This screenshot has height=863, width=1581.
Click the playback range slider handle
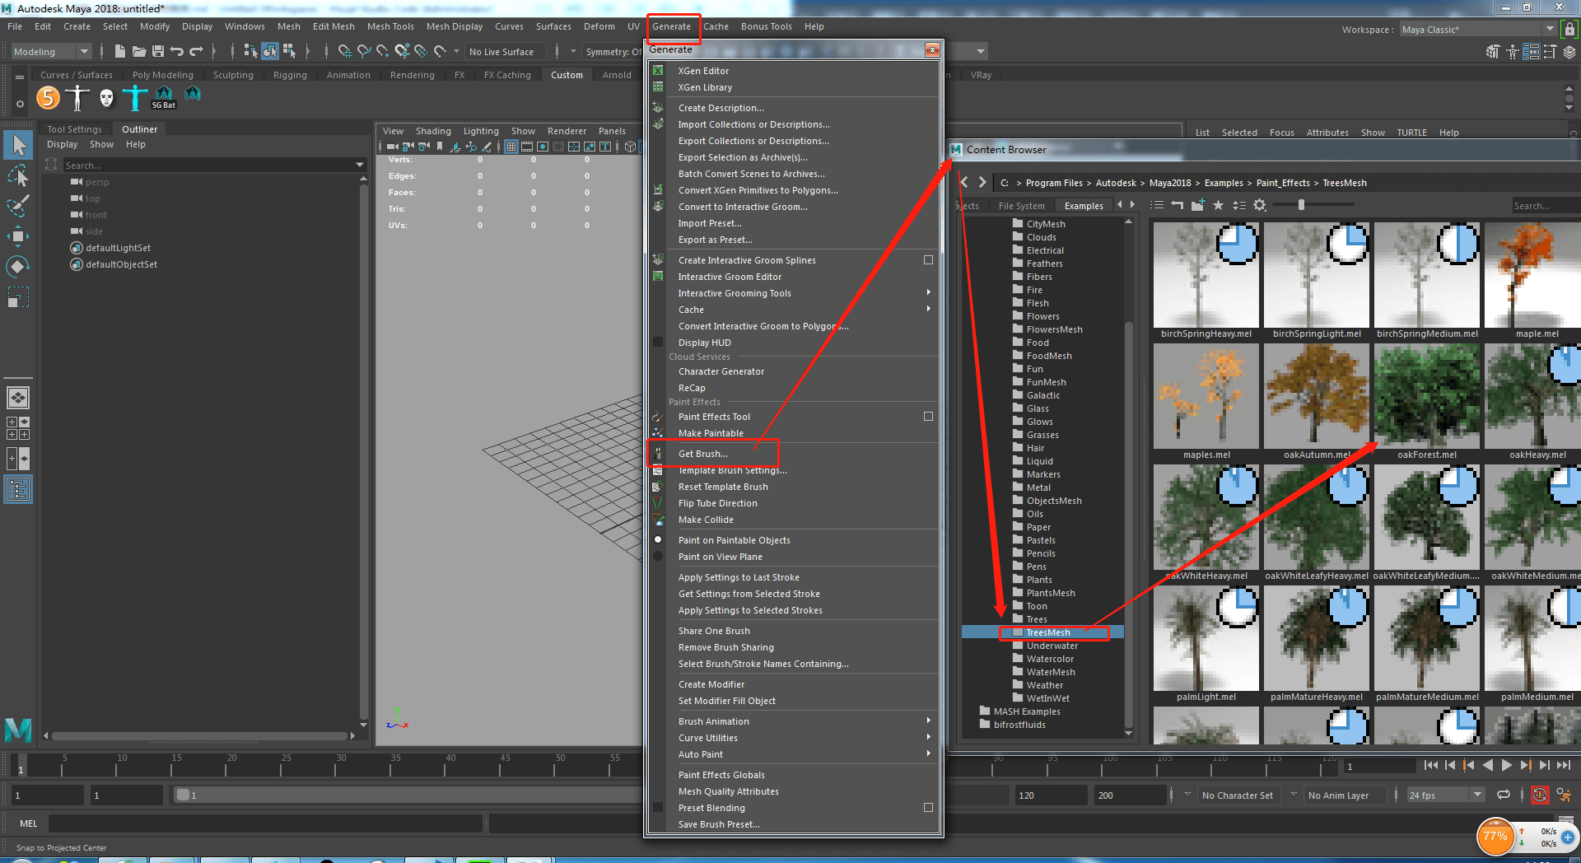(183, 795)
